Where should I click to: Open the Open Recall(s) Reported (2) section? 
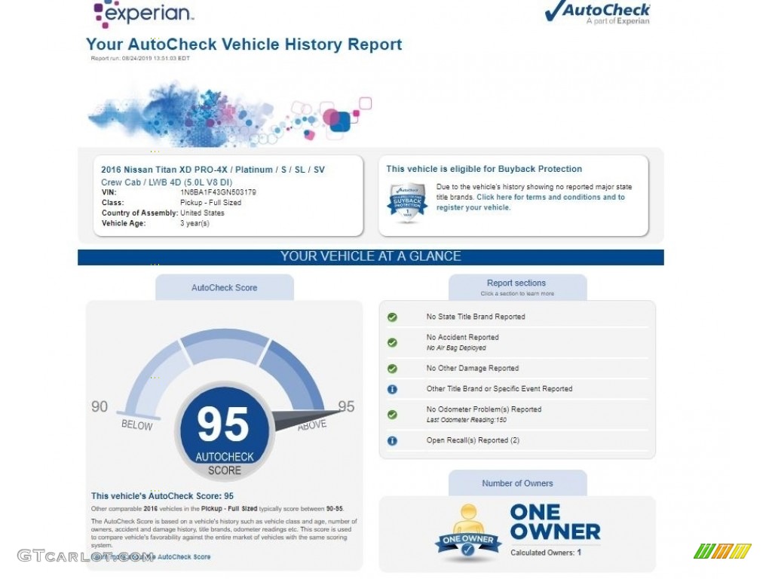[x=473, y=440]
